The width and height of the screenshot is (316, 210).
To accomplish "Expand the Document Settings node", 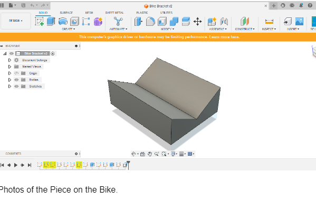I will [9, 60].
